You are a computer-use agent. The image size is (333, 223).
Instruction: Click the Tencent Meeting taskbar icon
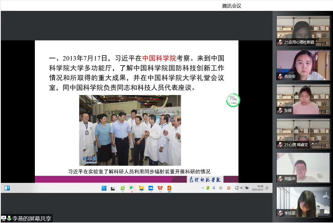coord(151,188)
